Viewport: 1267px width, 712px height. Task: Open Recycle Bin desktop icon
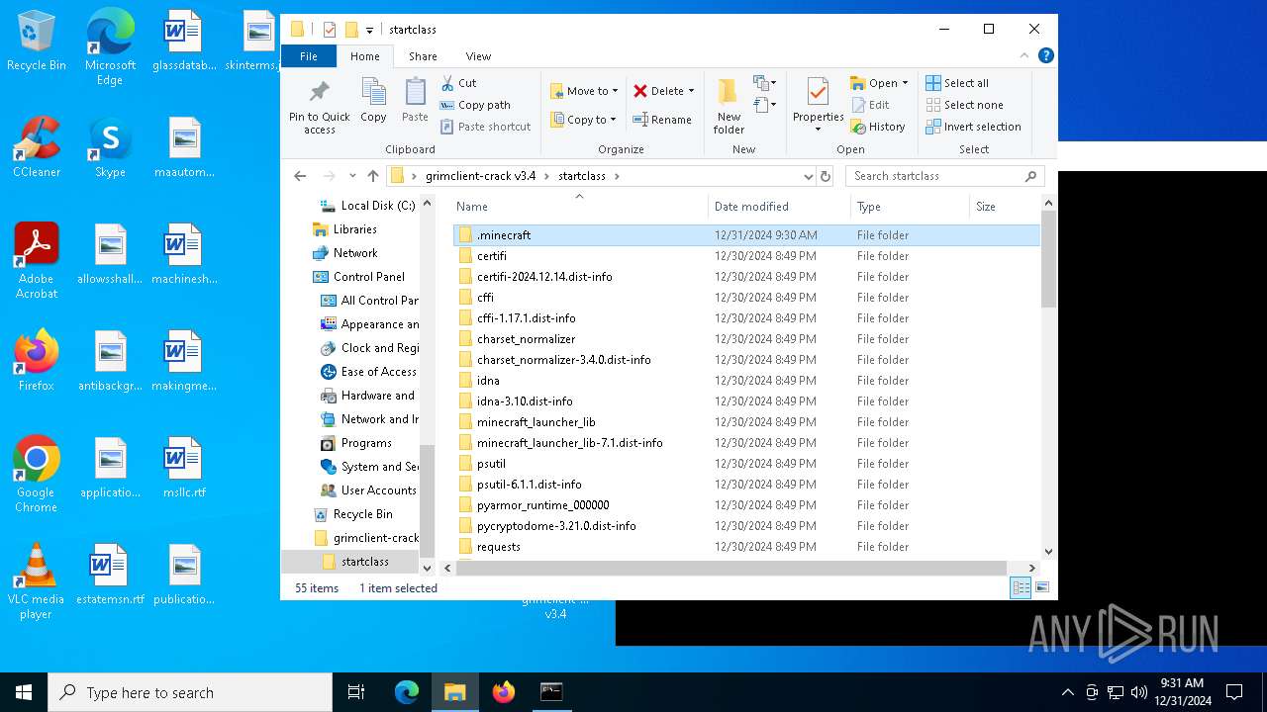point(37,42)
